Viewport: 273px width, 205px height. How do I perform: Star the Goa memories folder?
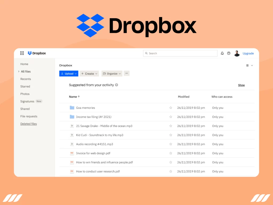pyautogui.click(x=171, y=108)
